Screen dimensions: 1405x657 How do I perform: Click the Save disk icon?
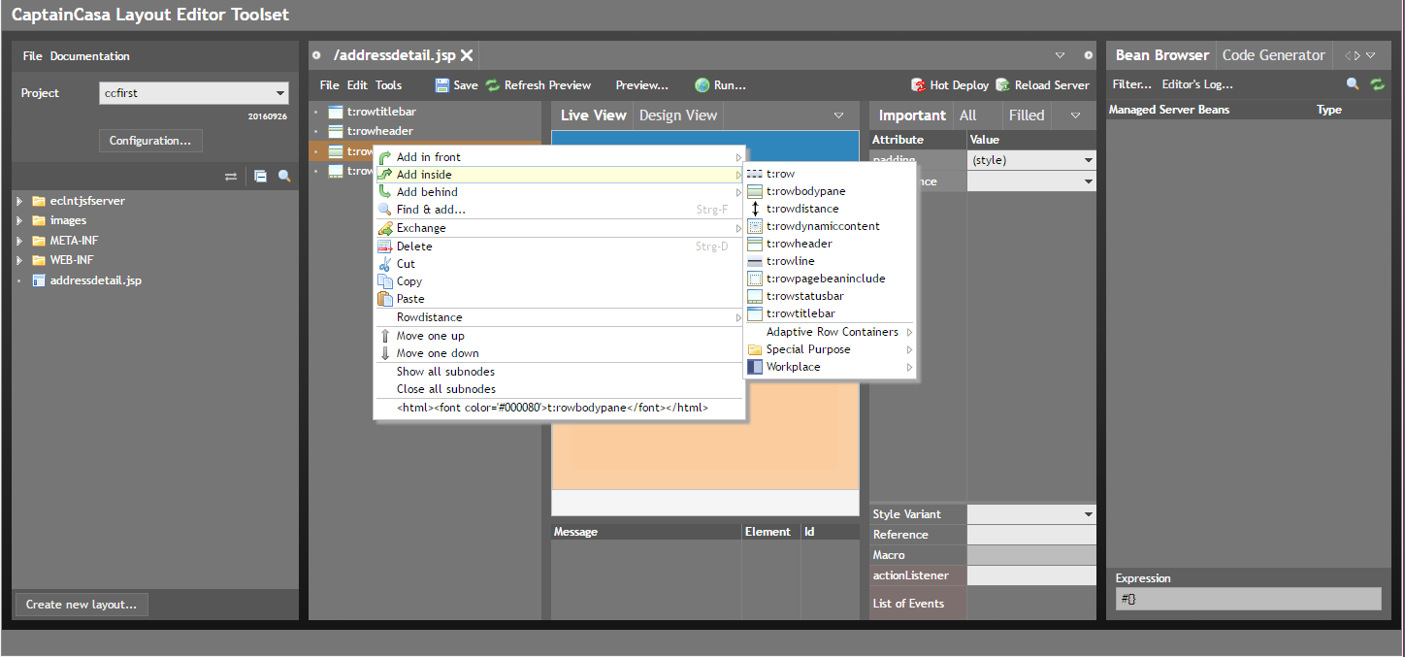(x=442, y=85)
